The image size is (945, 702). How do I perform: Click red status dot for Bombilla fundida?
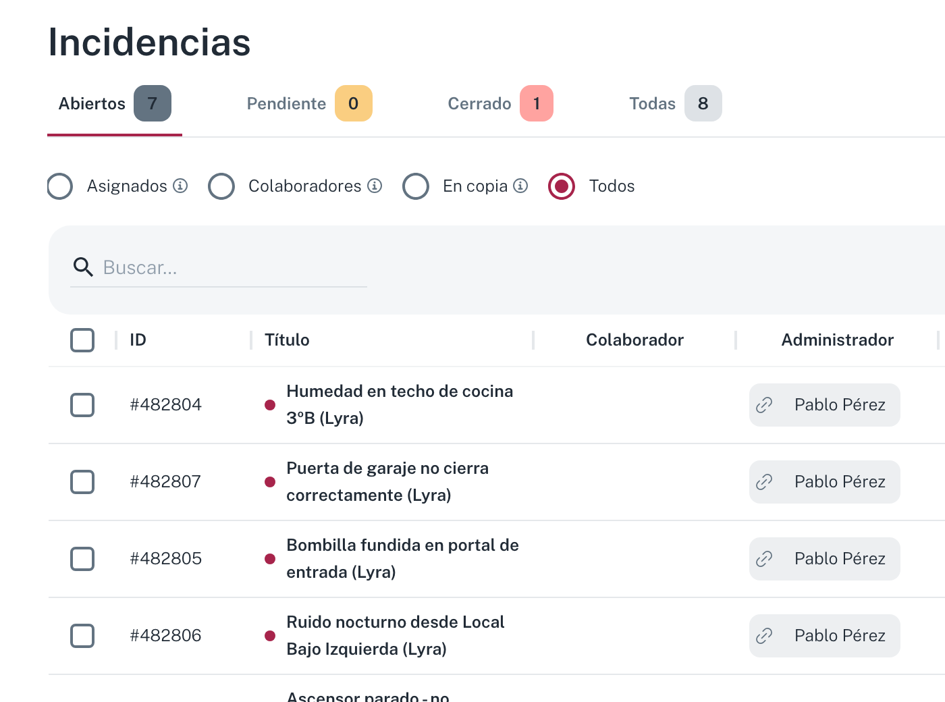pyautogui.click(x=270, y=559)
